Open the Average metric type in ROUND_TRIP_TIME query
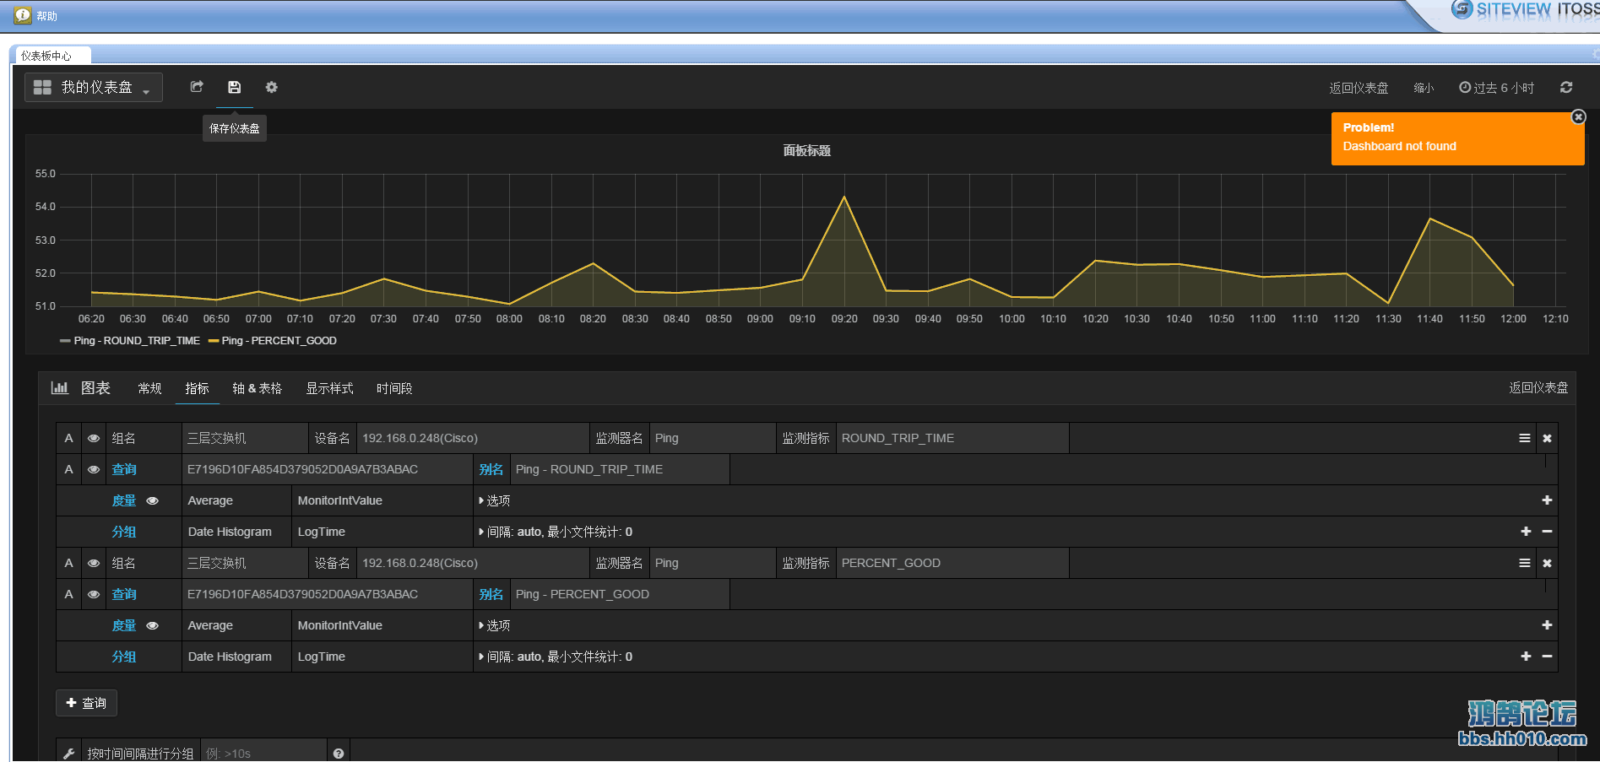The width and height of the screenshot is (1600, 762). (236, 500)
